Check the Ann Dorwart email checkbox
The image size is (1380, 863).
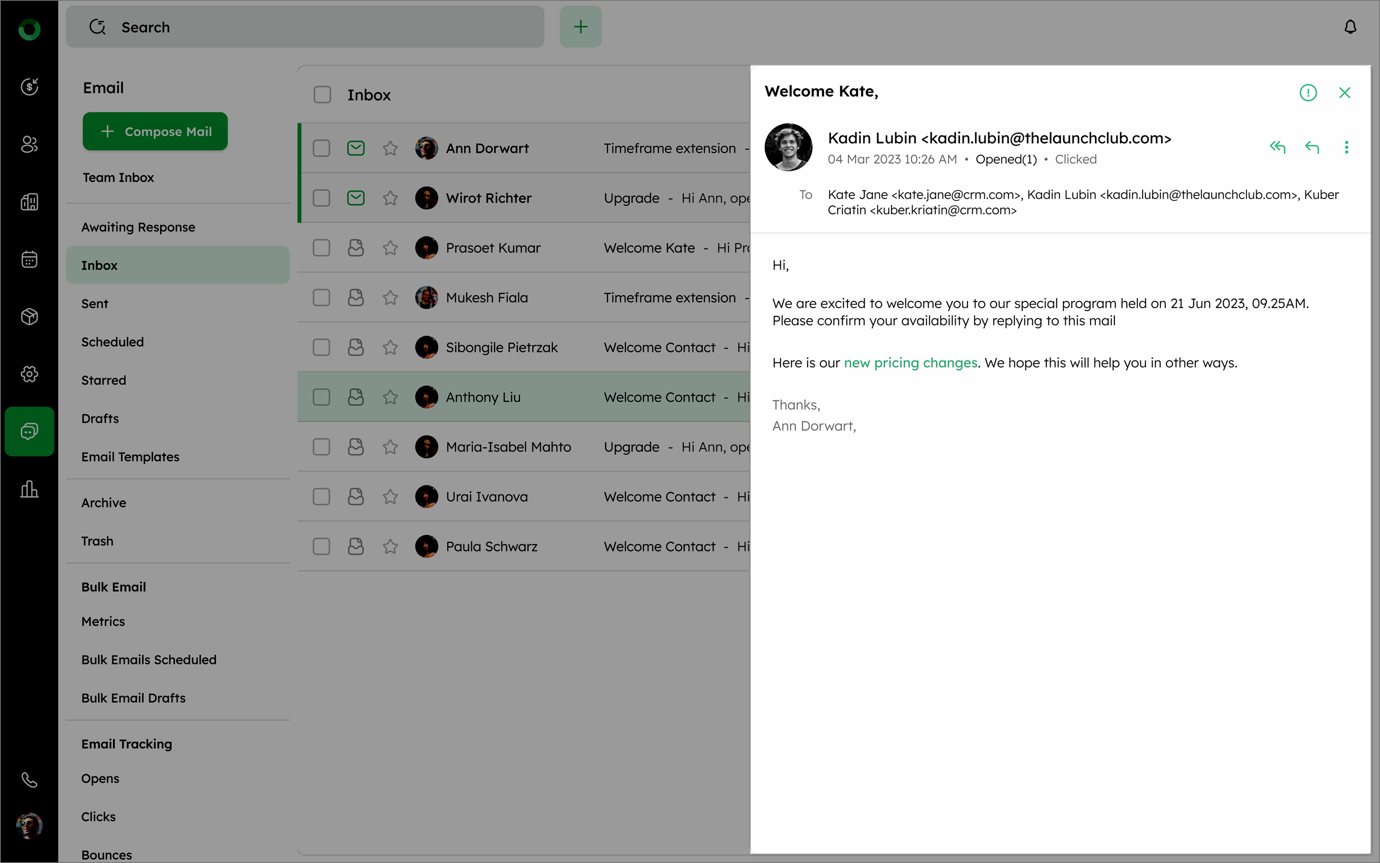tap(321, 148)
